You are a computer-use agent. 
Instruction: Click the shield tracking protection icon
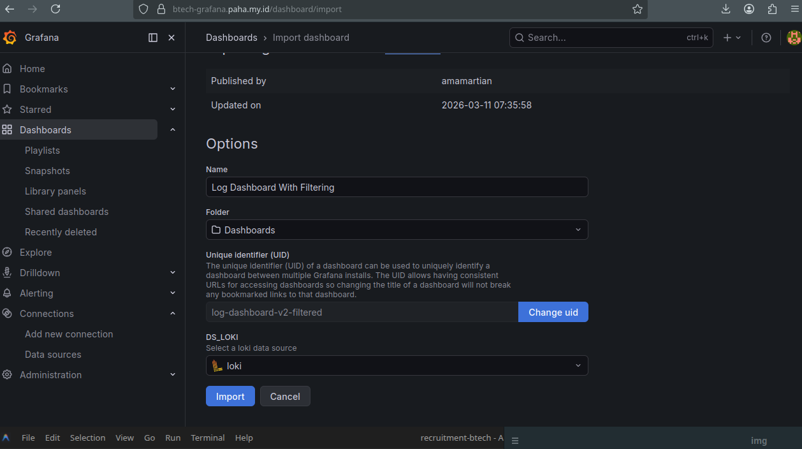(x=143, y=9)
